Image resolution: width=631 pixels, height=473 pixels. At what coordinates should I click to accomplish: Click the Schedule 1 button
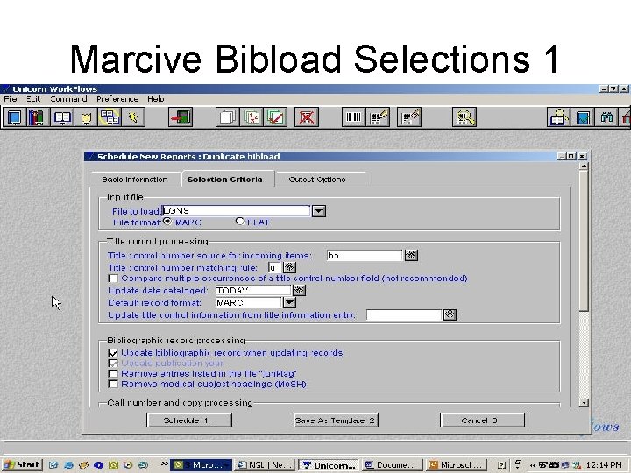(x=189, y=420)
